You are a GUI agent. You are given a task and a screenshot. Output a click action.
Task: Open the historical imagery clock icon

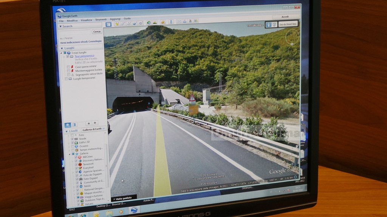click(149, 23)
